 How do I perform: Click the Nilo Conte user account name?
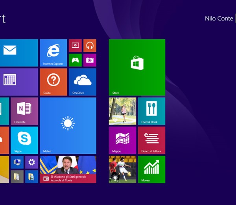click(x=219, y=19)
